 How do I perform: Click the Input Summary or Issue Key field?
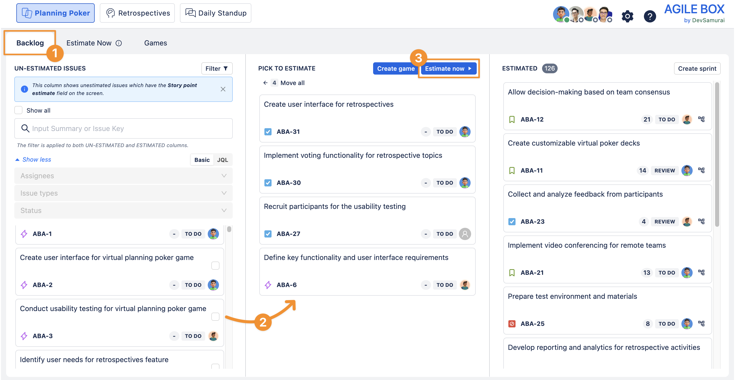click(x=123, y=128)
